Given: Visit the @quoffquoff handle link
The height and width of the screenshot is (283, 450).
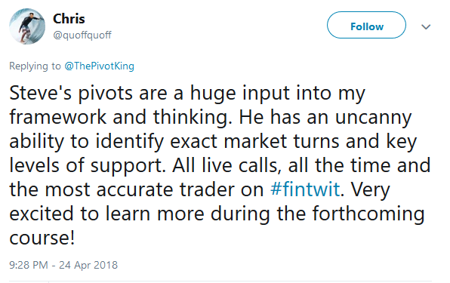Looking at the screenshot, I should [x=82, y=35].
